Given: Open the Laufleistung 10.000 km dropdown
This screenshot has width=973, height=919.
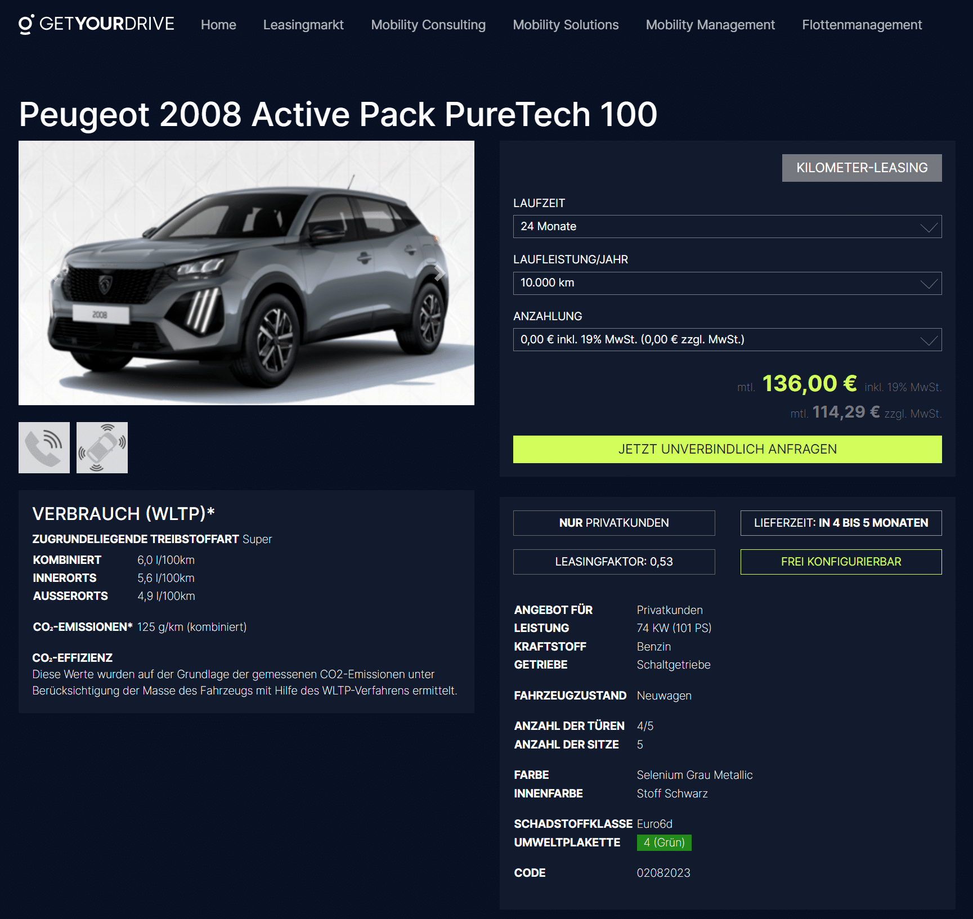Looking at the screenshot, I should [x=727, y=283].
